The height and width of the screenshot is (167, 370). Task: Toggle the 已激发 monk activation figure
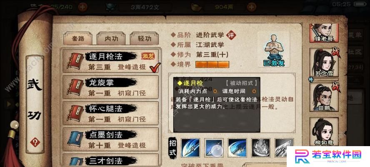click(x=274, y=50)
